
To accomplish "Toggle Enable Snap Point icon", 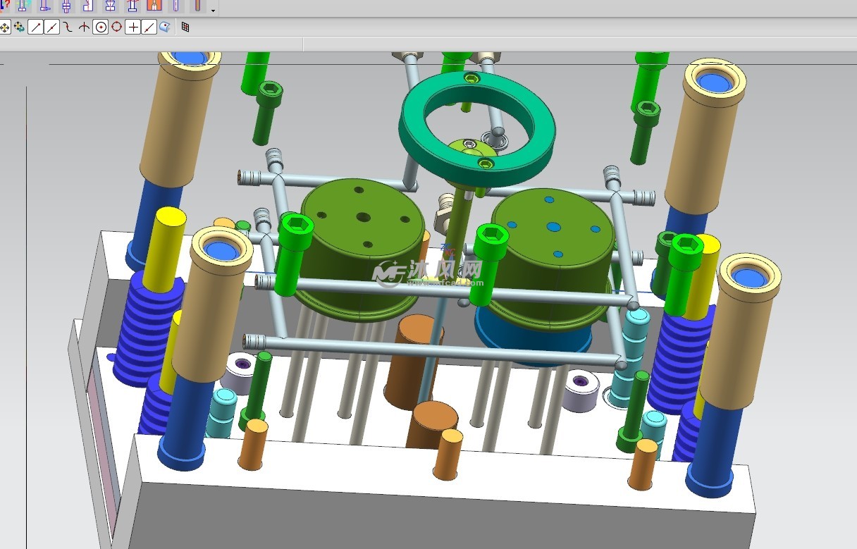I will click(x=5, y=27).
